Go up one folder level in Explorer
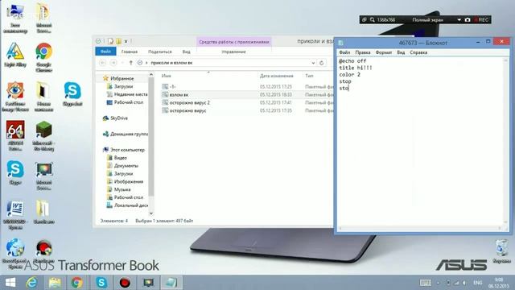The width and height of the screenshot is (515, 290). click(130, 63)
